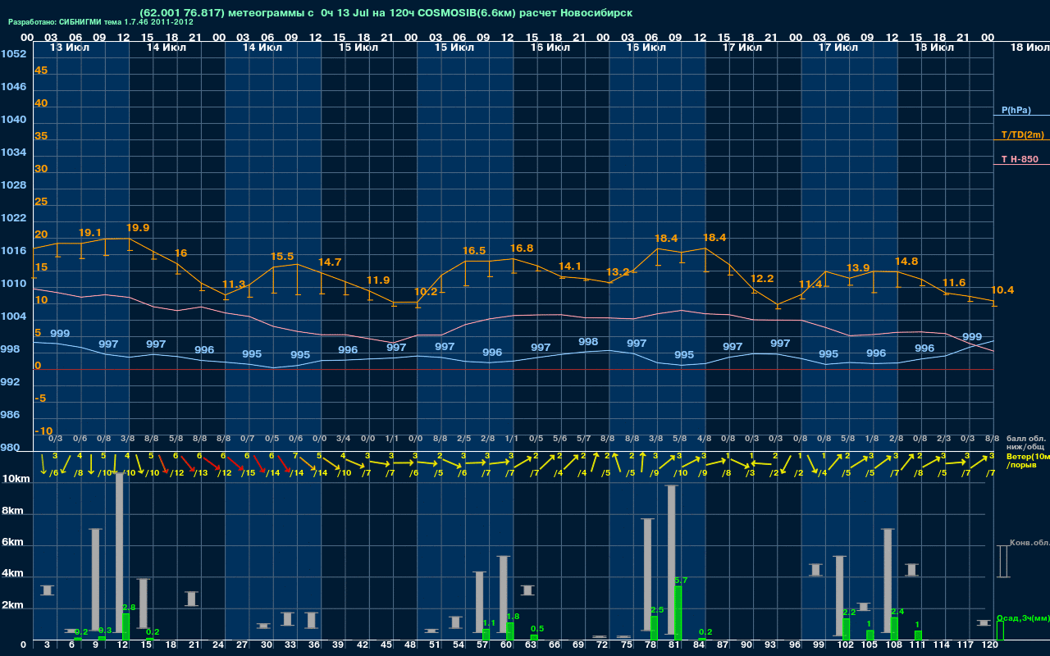This screenshot has height=656, width=1050.
Task: Click the green precipitation legend bar sample
Action: pos(1000,631)
